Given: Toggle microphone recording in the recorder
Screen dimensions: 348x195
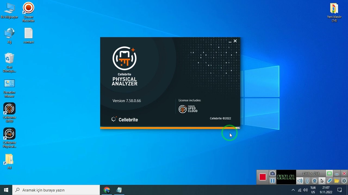Looking at the screenshot, I should click(x=307, y=181).
